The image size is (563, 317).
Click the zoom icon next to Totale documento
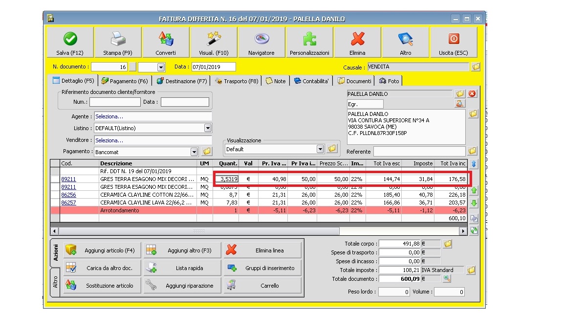(x=447, y=278)
